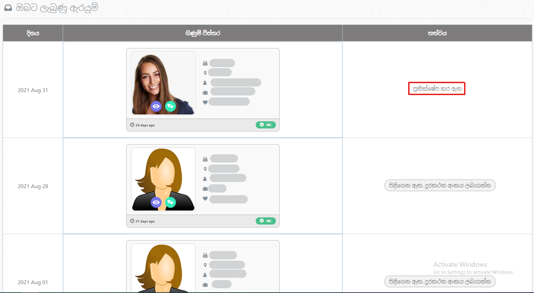Click the NIC verified badge on second card
534x293 pixels.
click(266, 221)
